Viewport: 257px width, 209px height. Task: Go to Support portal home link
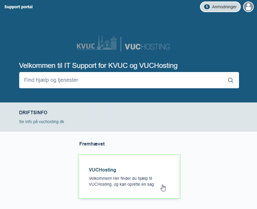[18, 7]
